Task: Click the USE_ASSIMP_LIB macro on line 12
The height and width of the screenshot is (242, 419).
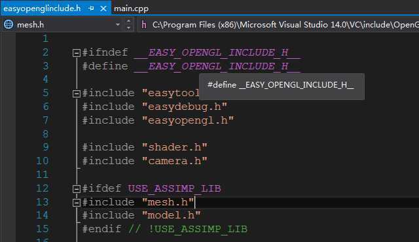Action: [174, 188]
